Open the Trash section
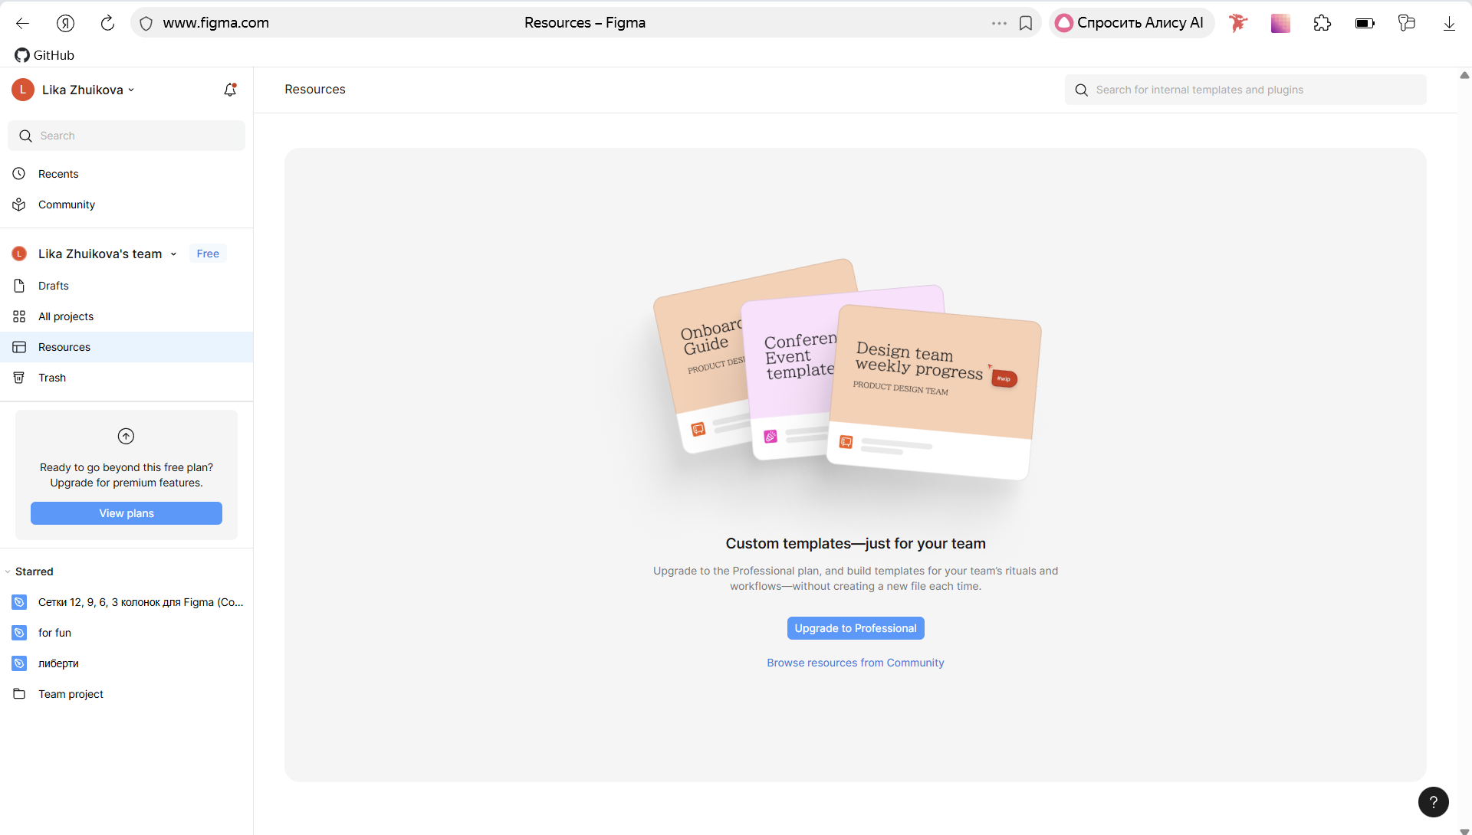Screen dimensions: 1472x835 (x=52, y=378)
